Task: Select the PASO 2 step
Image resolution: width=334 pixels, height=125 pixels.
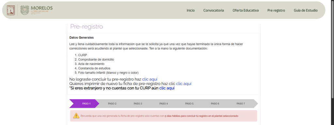Action: point(112,104)
